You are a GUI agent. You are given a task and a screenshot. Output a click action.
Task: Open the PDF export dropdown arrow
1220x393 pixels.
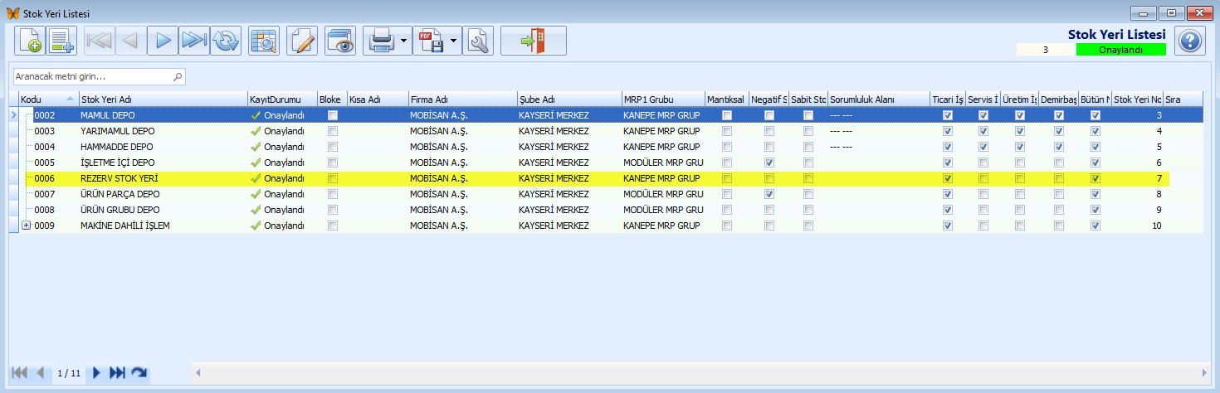click(454, 41)
